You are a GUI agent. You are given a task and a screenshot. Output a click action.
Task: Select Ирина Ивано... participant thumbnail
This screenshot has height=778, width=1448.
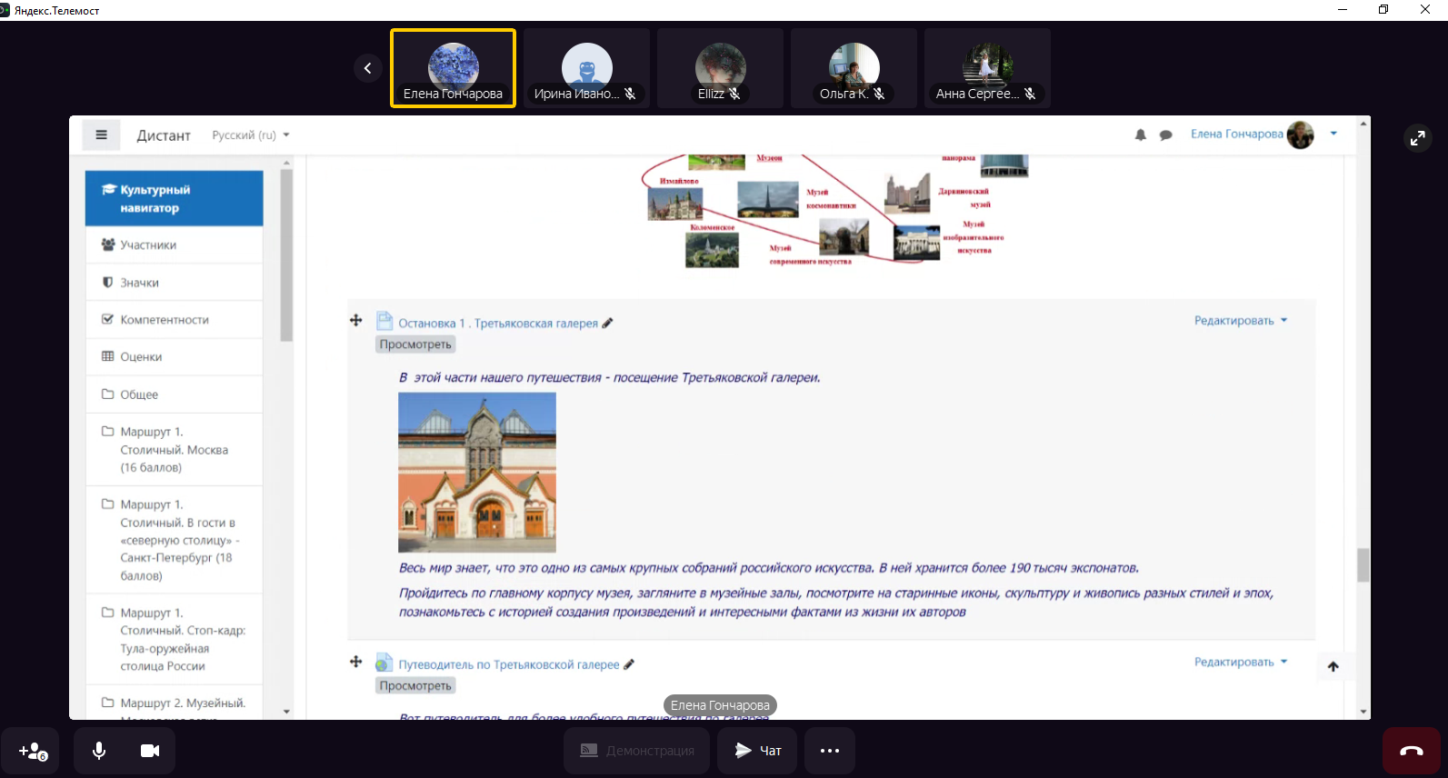[586, 68]
